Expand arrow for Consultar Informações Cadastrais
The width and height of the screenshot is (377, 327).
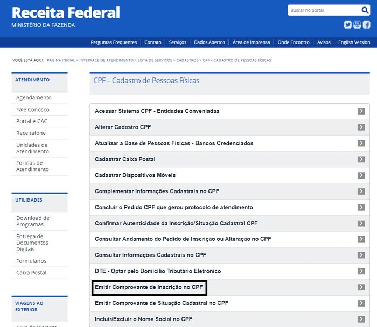point(361,255)
